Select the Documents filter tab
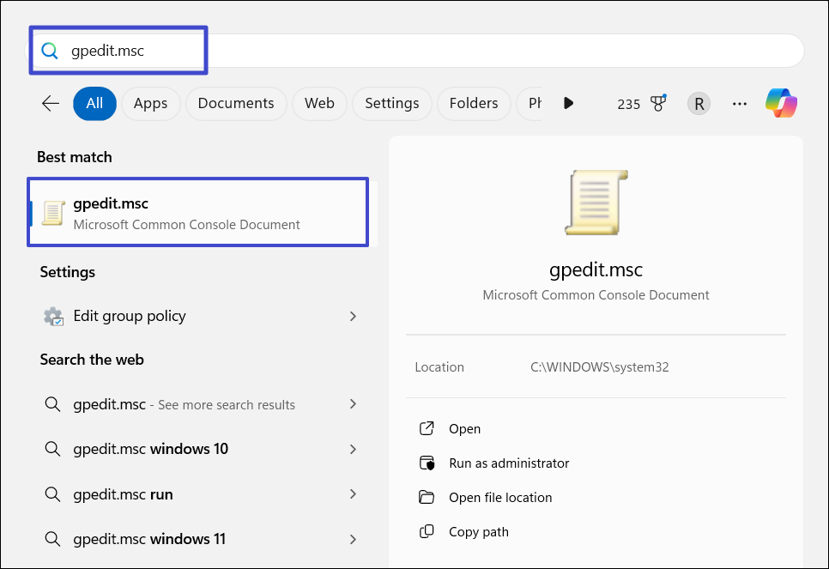Screen dimensions: 829x569 [236, 104]
